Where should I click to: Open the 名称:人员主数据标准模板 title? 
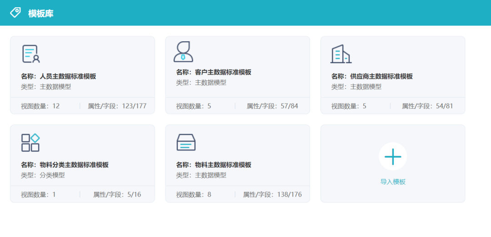(x=59, y=76)
